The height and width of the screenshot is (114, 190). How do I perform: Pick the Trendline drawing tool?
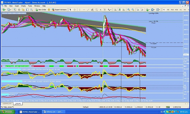(x=88, y=10)
